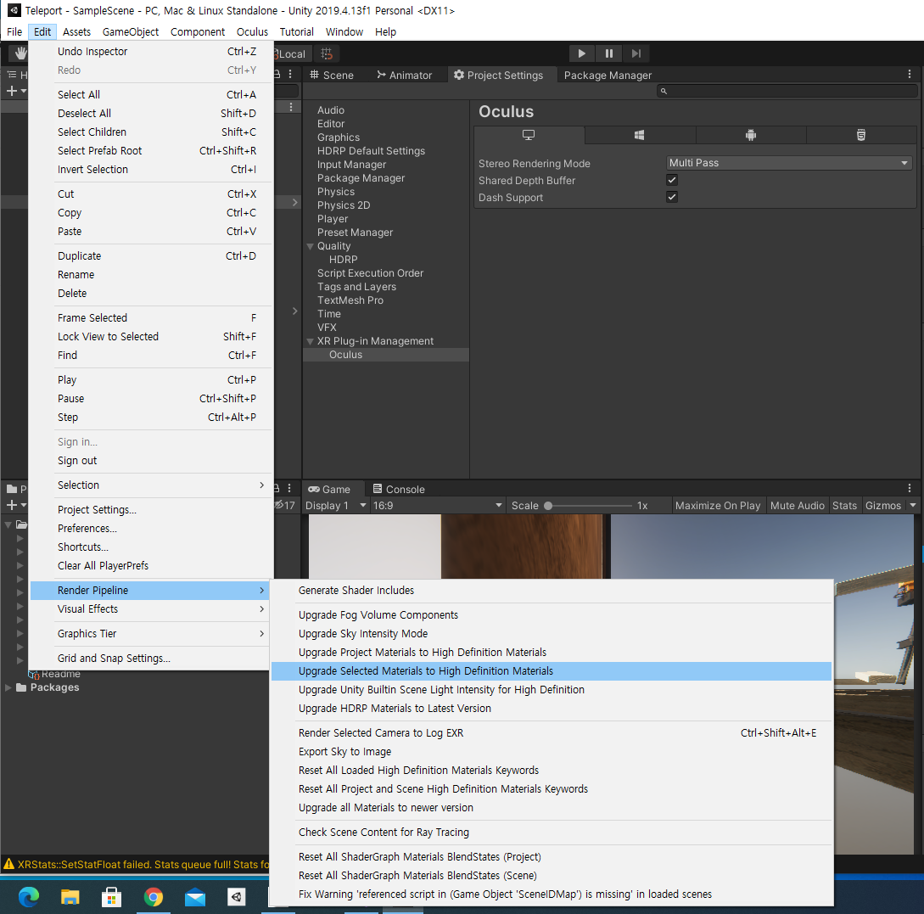Expand the Packages folder
The image size is (924, 914).
tap(8, 687)
